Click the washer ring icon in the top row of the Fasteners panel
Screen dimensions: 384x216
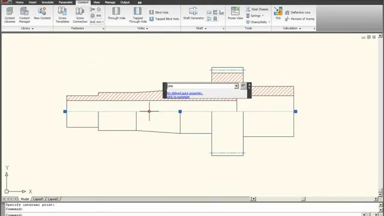[x=98, y=10]
